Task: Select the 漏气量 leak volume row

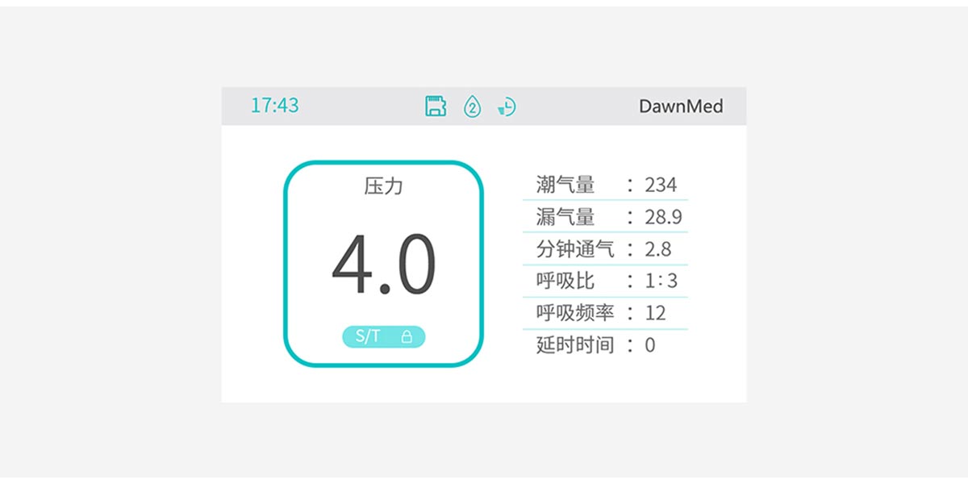Action: [x=605, y=216]
